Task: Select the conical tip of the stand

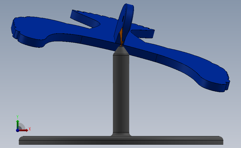Action: (x=121, y=50)
